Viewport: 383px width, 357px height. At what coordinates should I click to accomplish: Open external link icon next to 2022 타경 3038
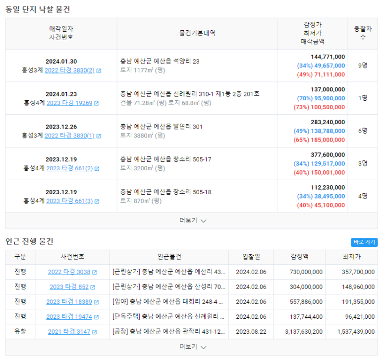(95, 272)
